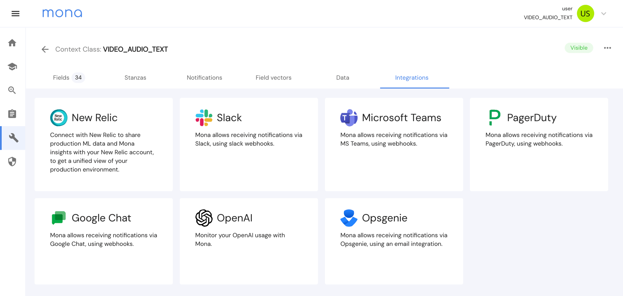Switch to the Notifications tab

coord(204,78)
